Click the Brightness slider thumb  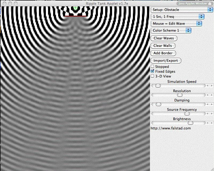pyautogui.click(x=191, y=123)
